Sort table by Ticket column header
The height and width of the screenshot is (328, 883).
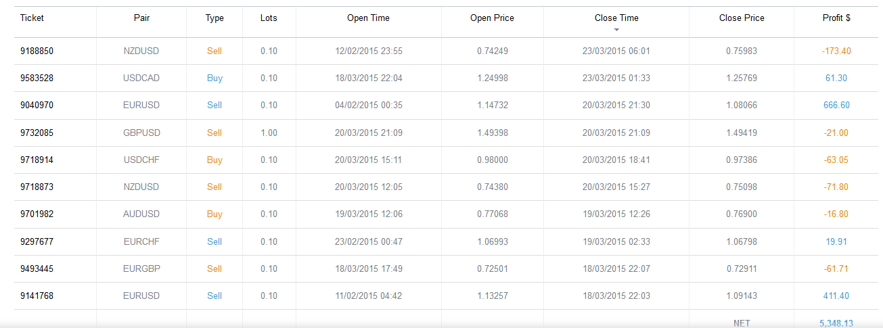[x=32, y=18]
